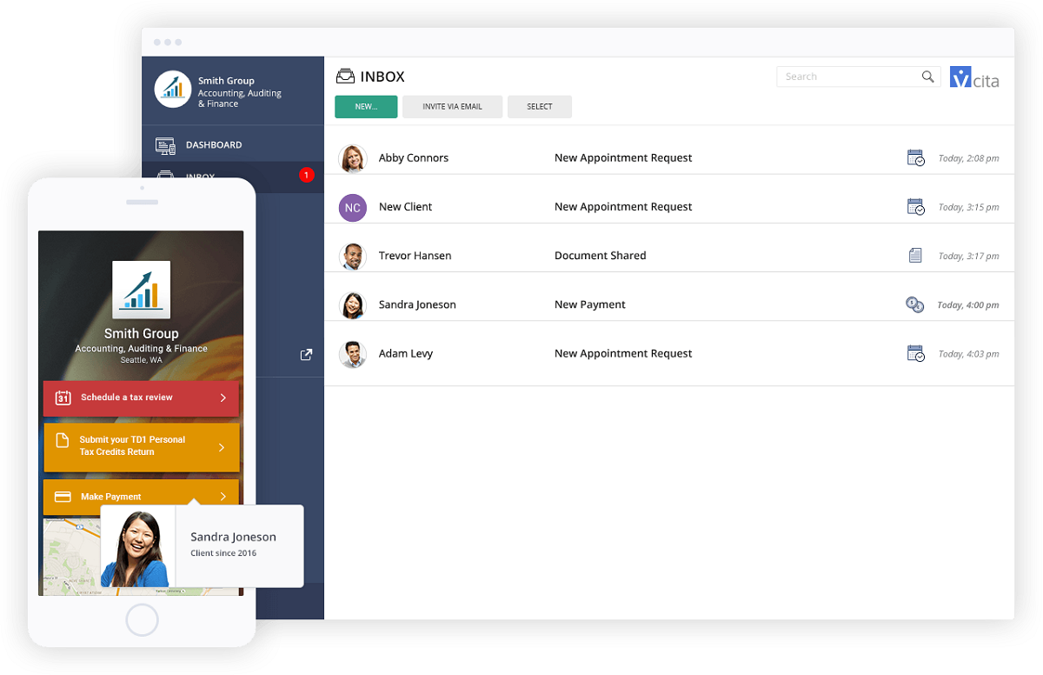1043x675 pixels.
Task: Tap Submit your TD1 Personal Tax Credits Return
Action: point(141,446)
